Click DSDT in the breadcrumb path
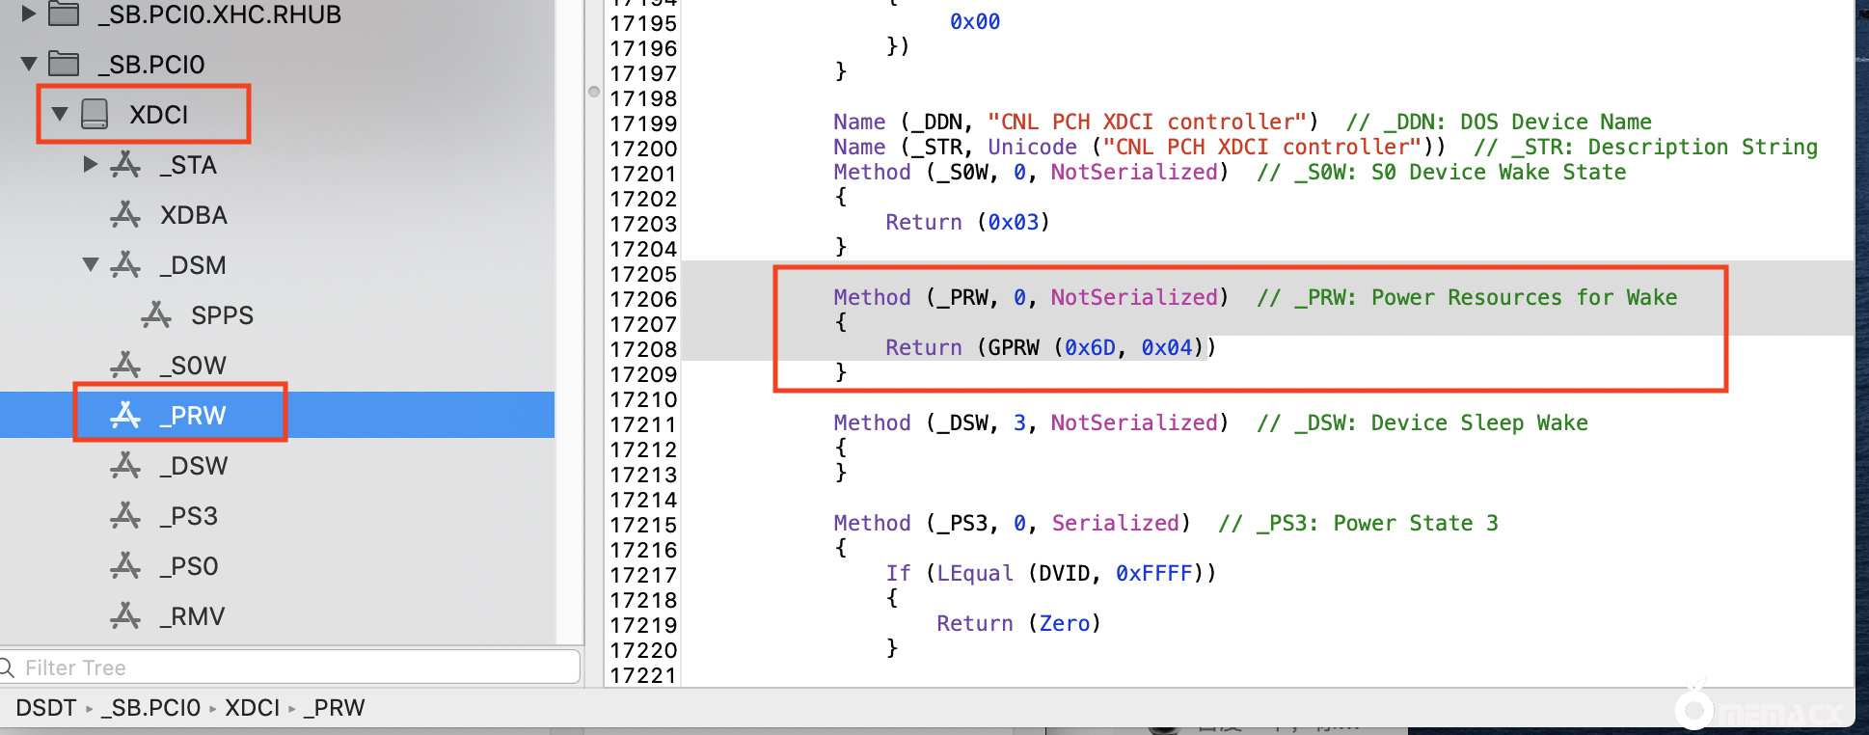The height and width of the screenshot is (735, 1869). (x=45, y=708)
